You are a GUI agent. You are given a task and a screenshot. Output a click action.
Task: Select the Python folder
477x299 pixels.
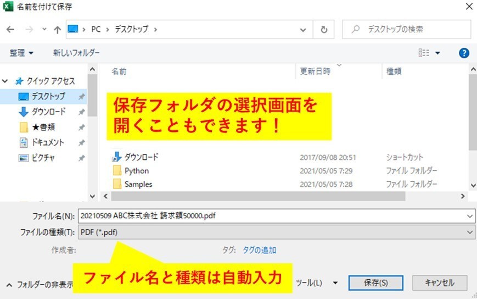(x=137, y=171)
